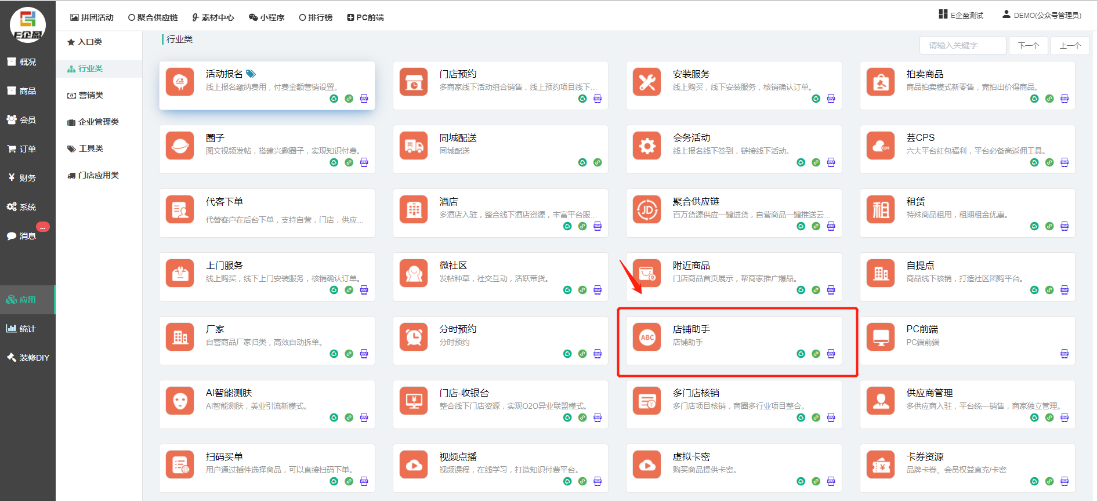Switch to the 工具类 category
The height and width of the screenshot is (501, 1097).
[90, 148]
